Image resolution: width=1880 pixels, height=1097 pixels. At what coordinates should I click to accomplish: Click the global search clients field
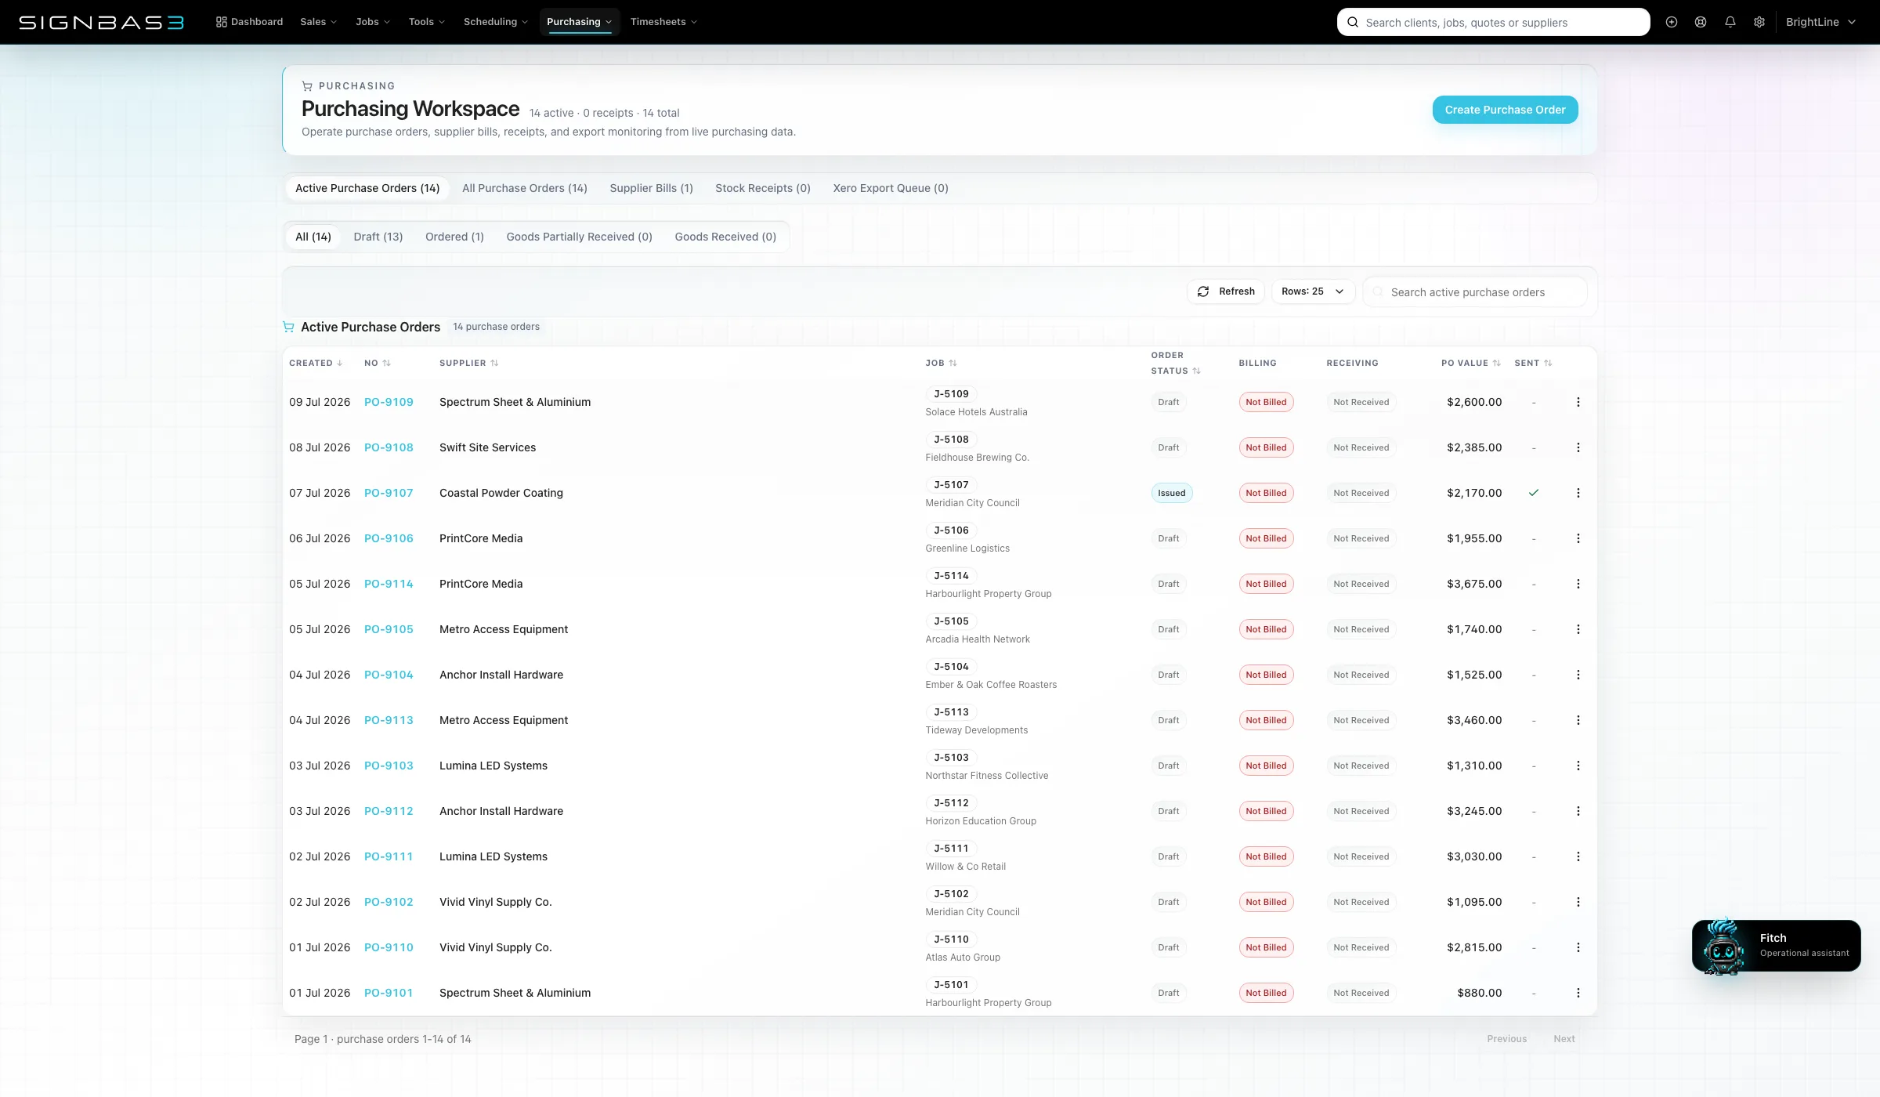(x=1493, y=22)
